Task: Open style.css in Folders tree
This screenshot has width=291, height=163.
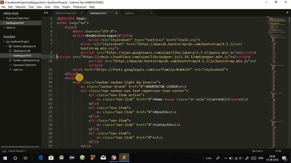Action: [x=18, y=70]
